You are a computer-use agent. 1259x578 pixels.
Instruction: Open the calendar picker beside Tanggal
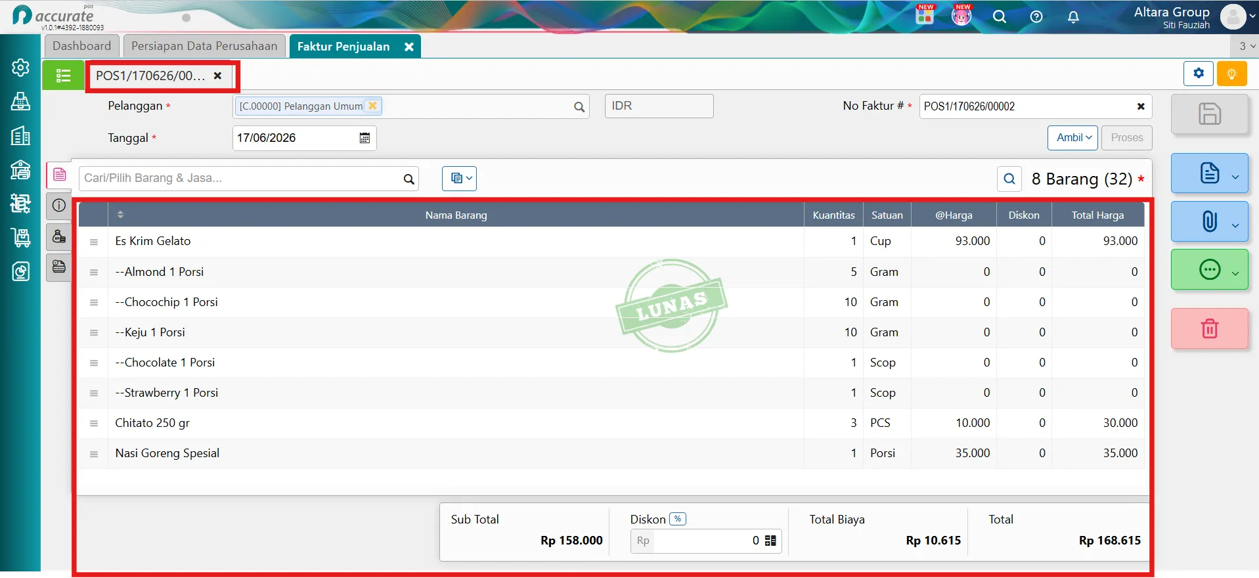[364, 138]
